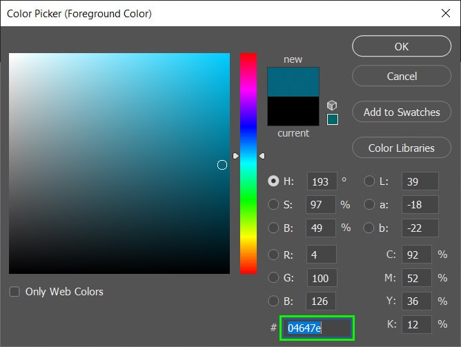Select the S saturation radio button
Image resolution: width=461 pixels, height=347 pixels.
click(x=274, y=205)
